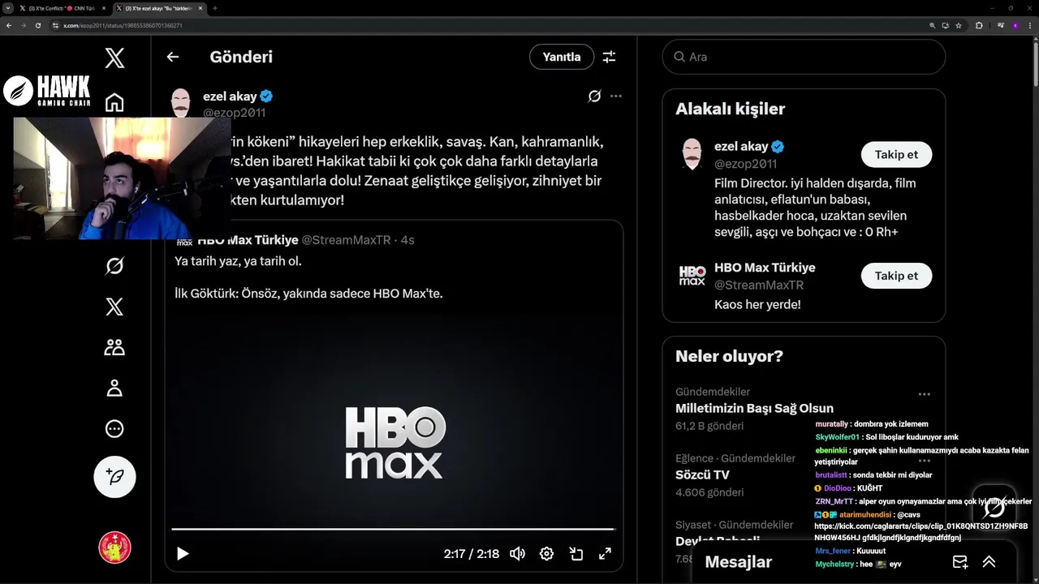Viewport: 1039px width, 584px height.
Task: Open trend Milletimizin Başı Sağ Olsun
Action: click(754, 408)
